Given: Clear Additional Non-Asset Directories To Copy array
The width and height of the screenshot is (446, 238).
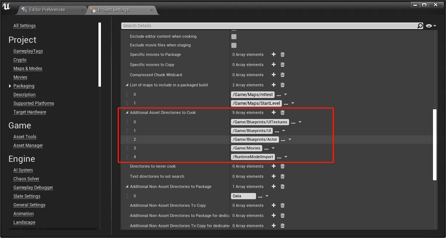Looking at the screenshot, I should [283, 205].
